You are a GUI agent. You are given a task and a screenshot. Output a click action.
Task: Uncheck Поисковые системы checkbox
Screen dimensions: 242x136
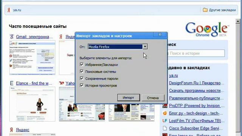(82, 71)
